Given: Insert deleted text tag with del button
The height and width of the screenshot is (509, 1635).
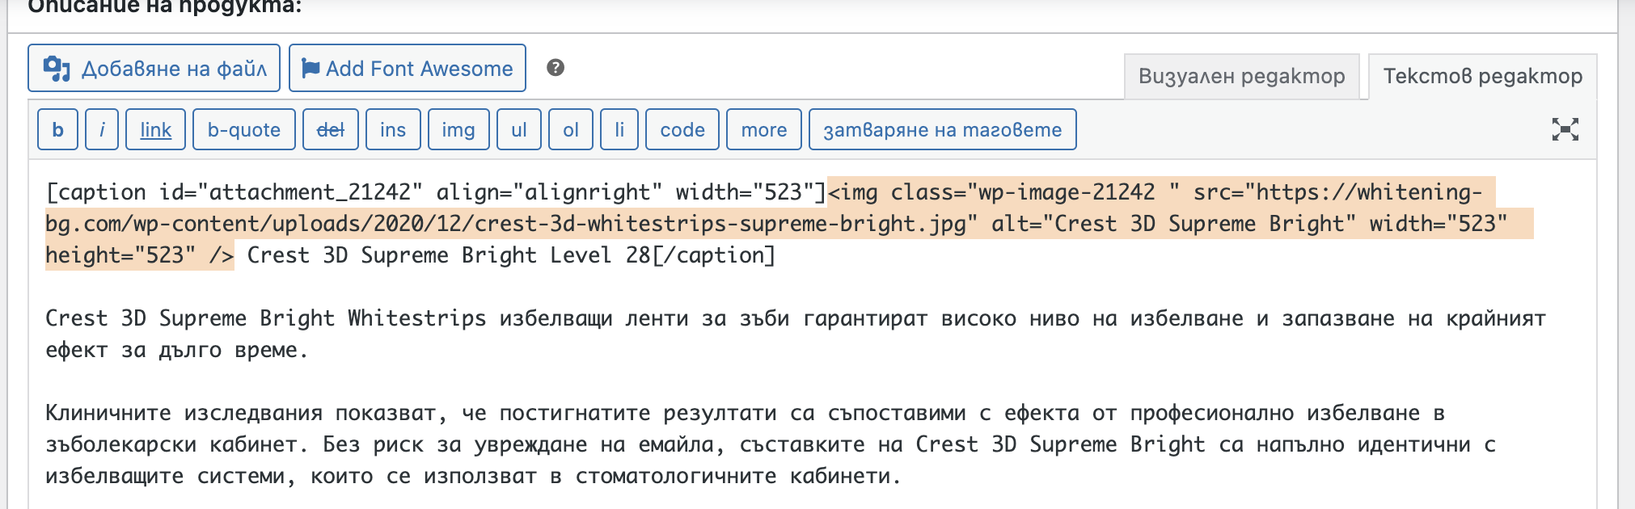Looking at the screenshot, I should click(330, 129).
